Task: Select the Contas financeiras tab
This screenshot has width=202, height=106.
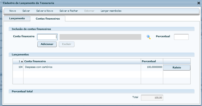Action: 48,18
